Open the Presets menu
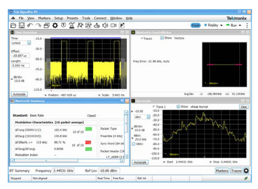Image resolution: width=258 pixels, height=189 pixels. [72, 18]
